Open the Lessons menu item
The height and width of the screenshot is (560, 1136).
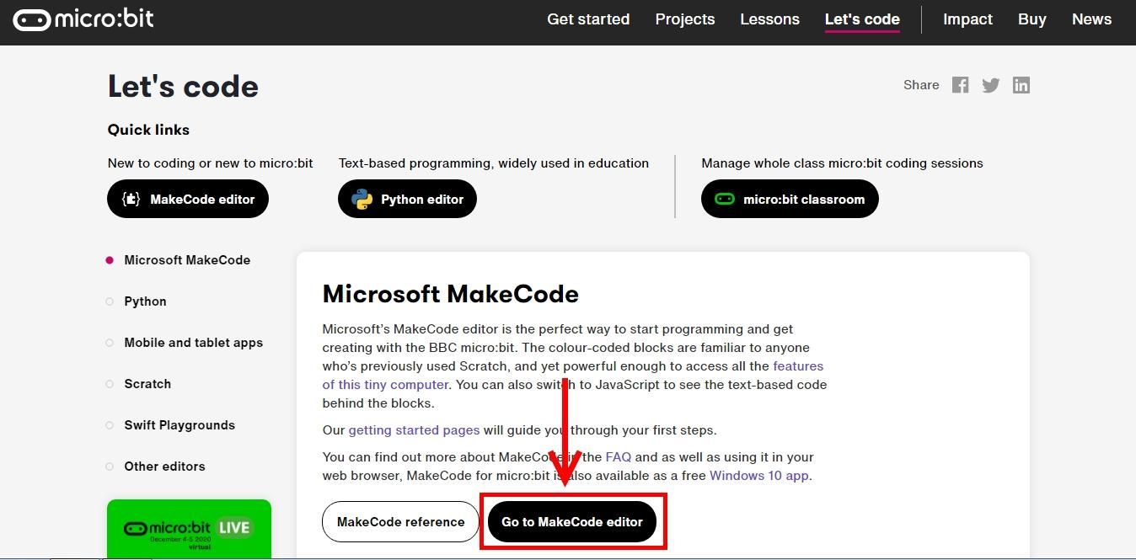(769, 19)
